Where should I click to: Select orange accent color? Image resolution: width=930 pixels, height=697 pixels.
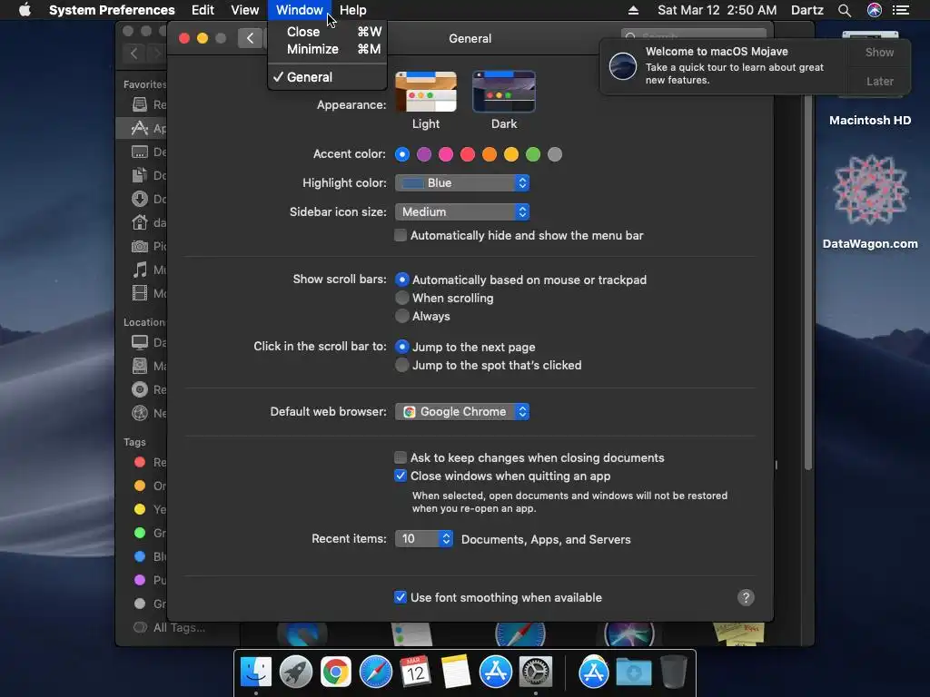pos(490,154)
